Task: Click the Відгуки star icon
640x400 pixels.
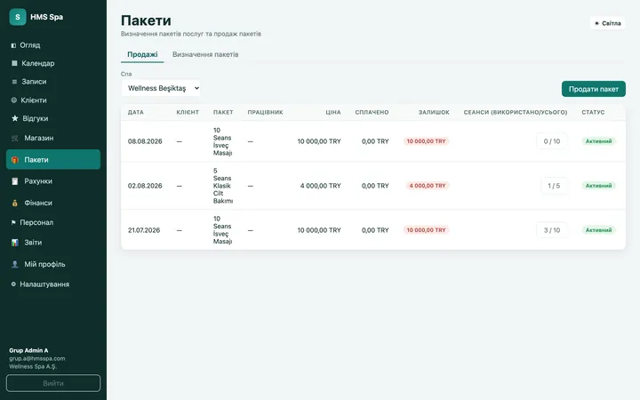Action: [15, 118]
